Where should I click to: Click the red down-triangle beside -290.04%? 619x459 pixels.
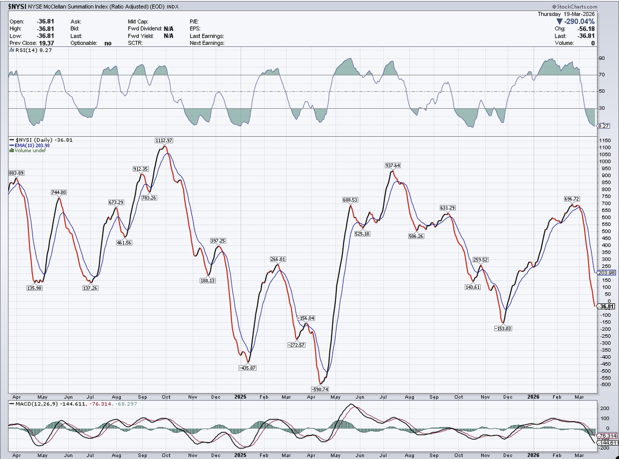pos(560,22)
